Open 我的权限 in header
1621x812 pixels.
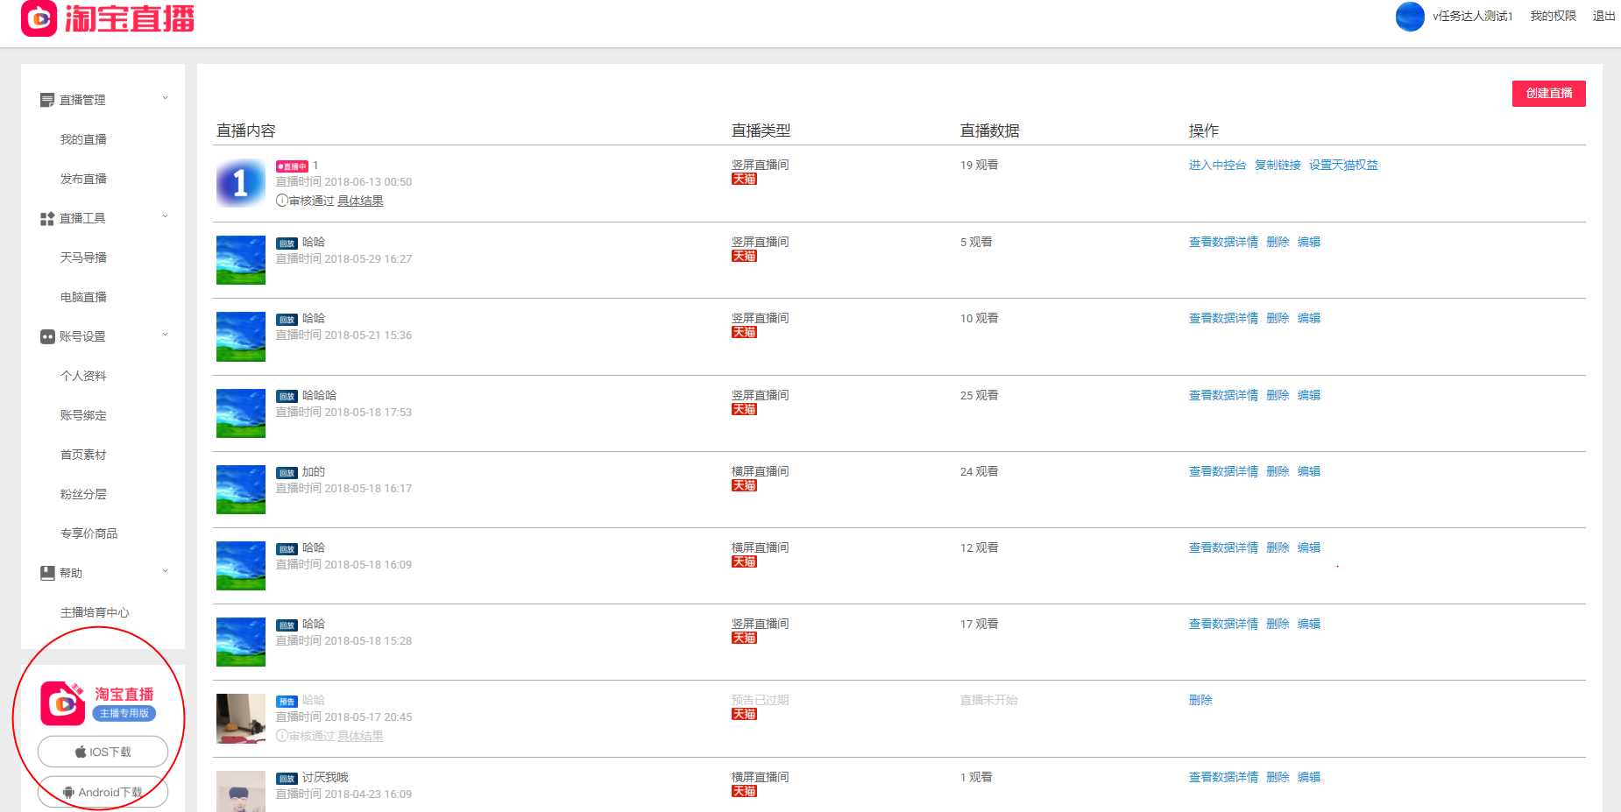point(1553,17)
